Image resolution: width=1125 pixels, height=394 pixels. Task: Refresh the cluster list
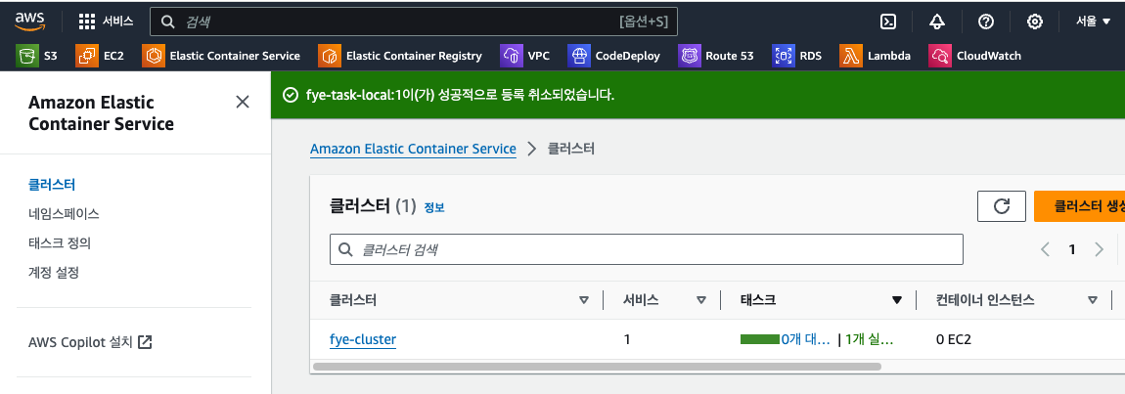click(1002, 206)
